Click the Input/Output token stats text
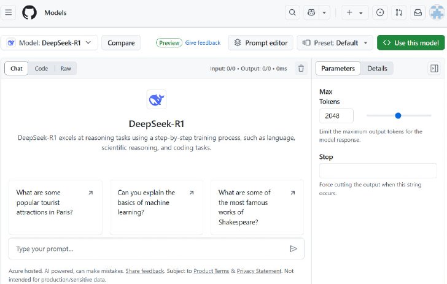Viewport: 447px width, 284px height. click(x=248, y=68)
